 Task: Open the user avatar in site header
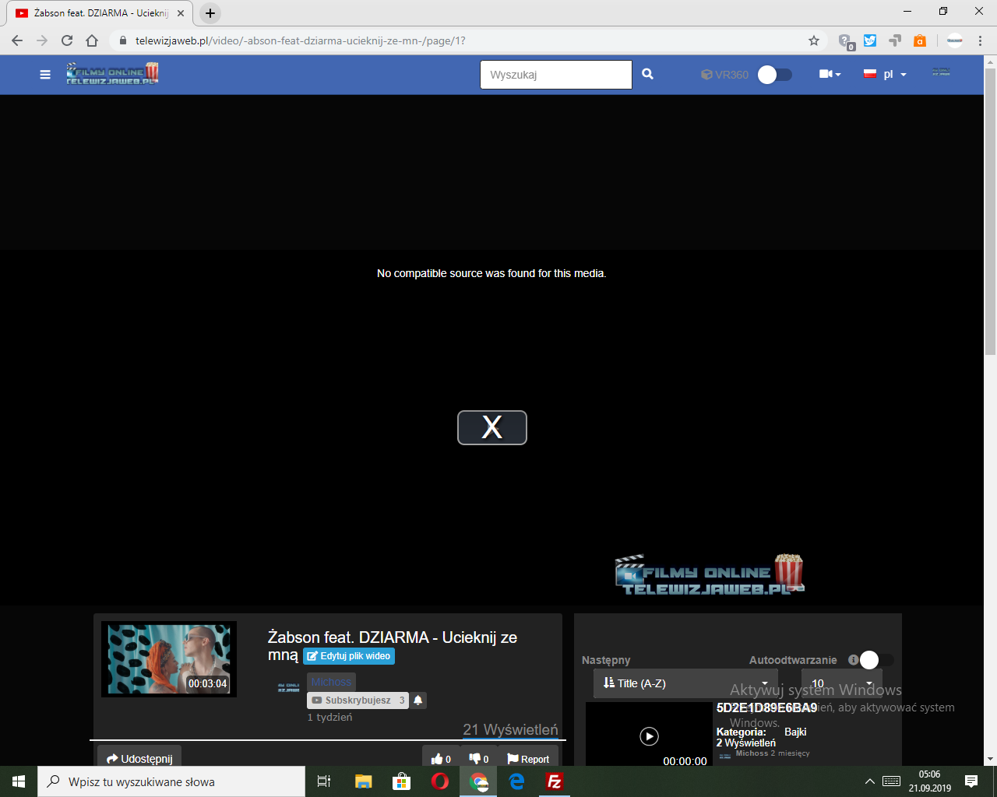pos(941,72)
